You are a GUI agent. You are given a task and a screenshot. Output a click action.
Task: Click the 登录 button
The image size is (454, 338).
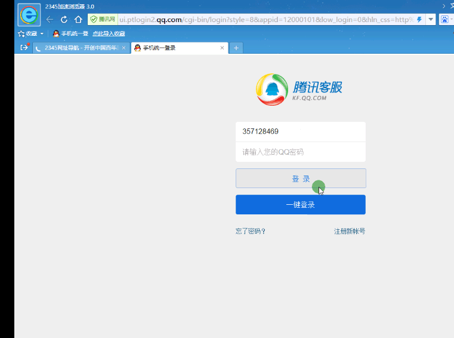coord(301,179)
